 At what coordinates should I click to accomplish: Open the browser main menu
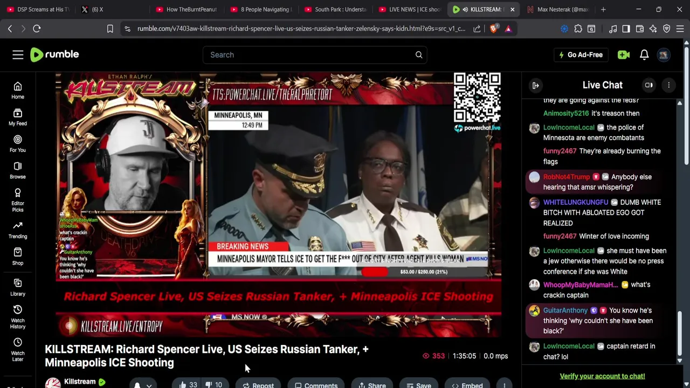coord(680,29)
